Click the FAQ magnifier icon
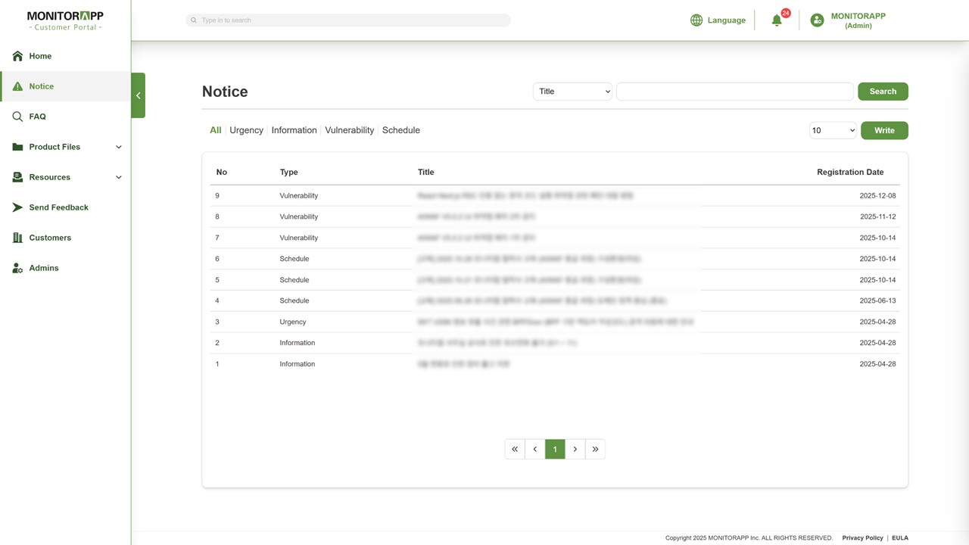Screen dimensions: 969x545 point(17,117)
